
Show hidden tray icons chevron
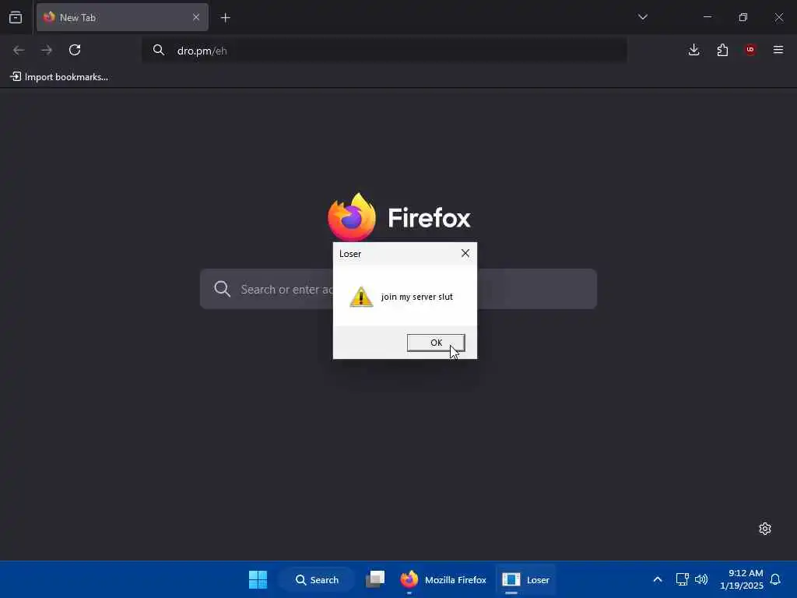pos(657,579)
